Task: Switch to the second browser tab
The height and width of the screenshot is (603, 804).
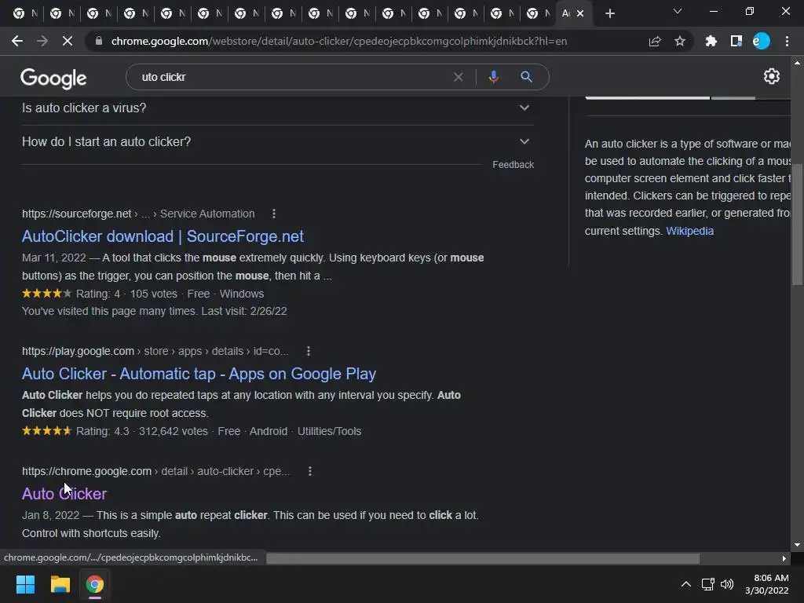Action: tap(61, 14)
